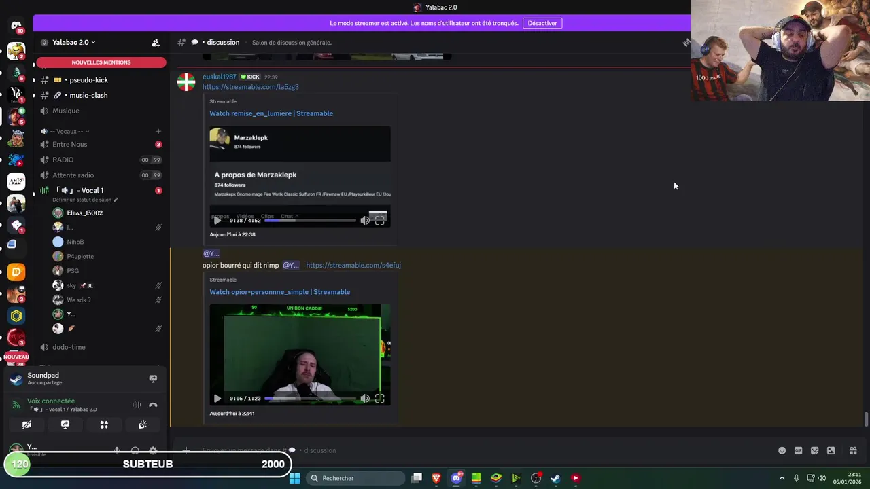Image resolution: width=870 pixels, height=489 pixels.
Task: Open Watch opior-personne_simple Streamable title link
Action: click(280, 292)
